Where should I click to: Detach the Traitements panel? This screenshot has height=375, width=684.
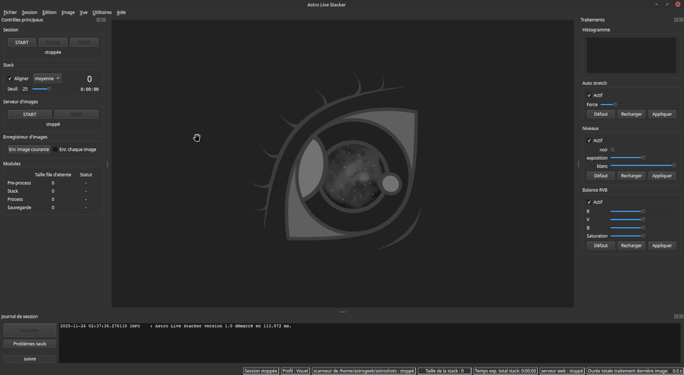coord(676,20)
